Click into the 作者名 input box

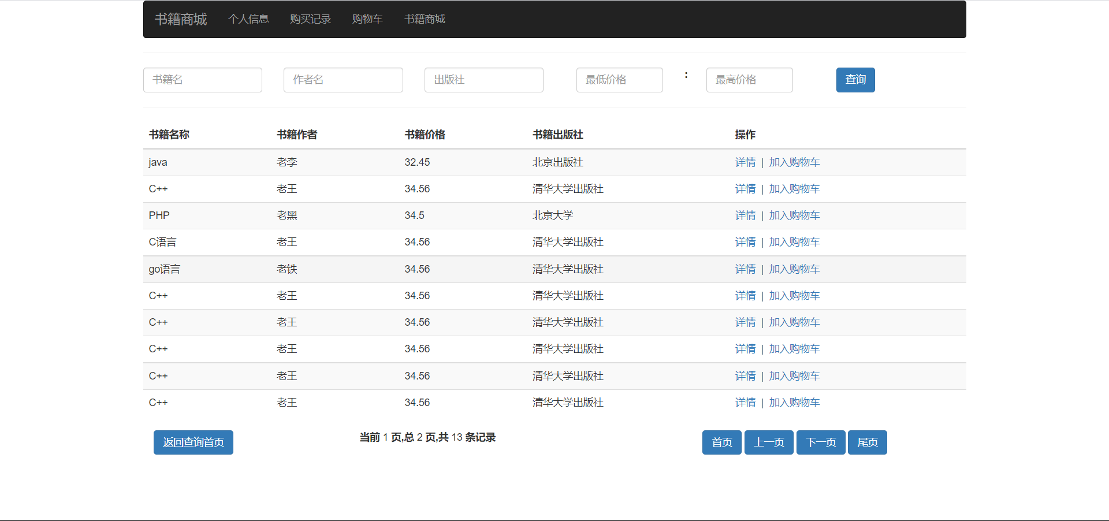pyautogui.click(x=343, y=80)
